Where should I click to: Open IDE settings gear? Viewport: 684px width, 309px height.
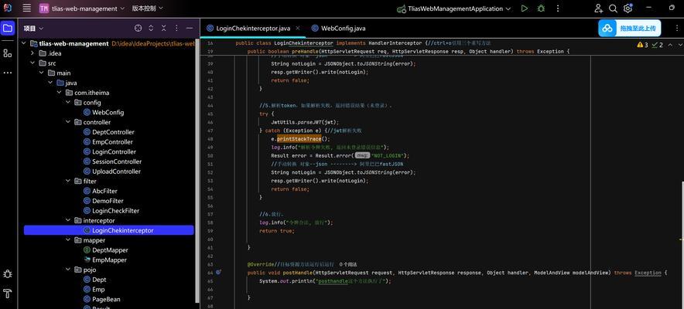coord(628,8)
